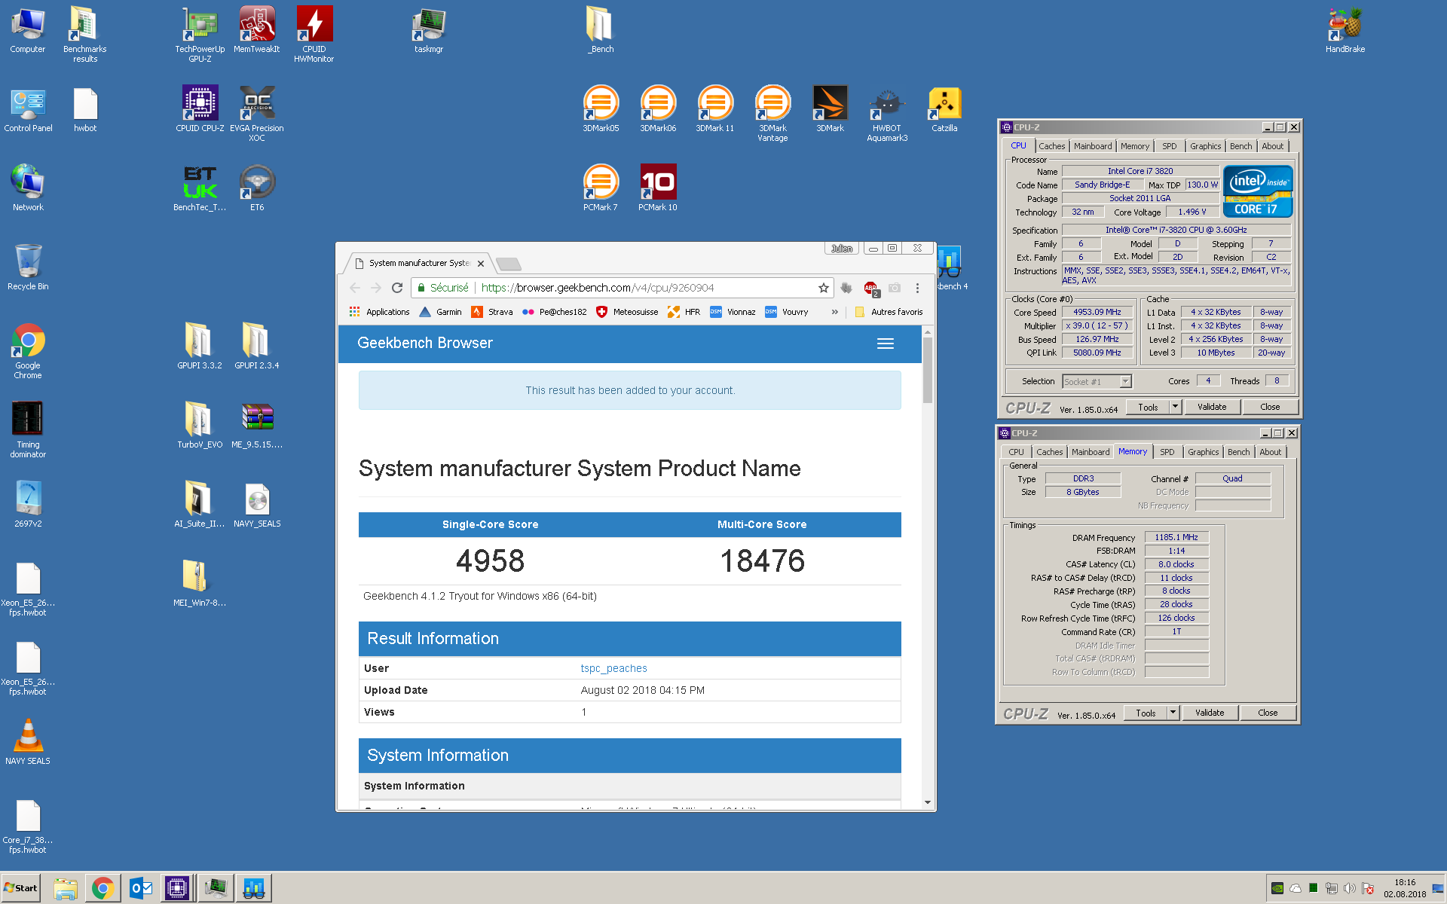The width and height of the screenshot is (1447, 904).
Task: Open 3DMark Vantage shortcut
Action: [772, 113]
